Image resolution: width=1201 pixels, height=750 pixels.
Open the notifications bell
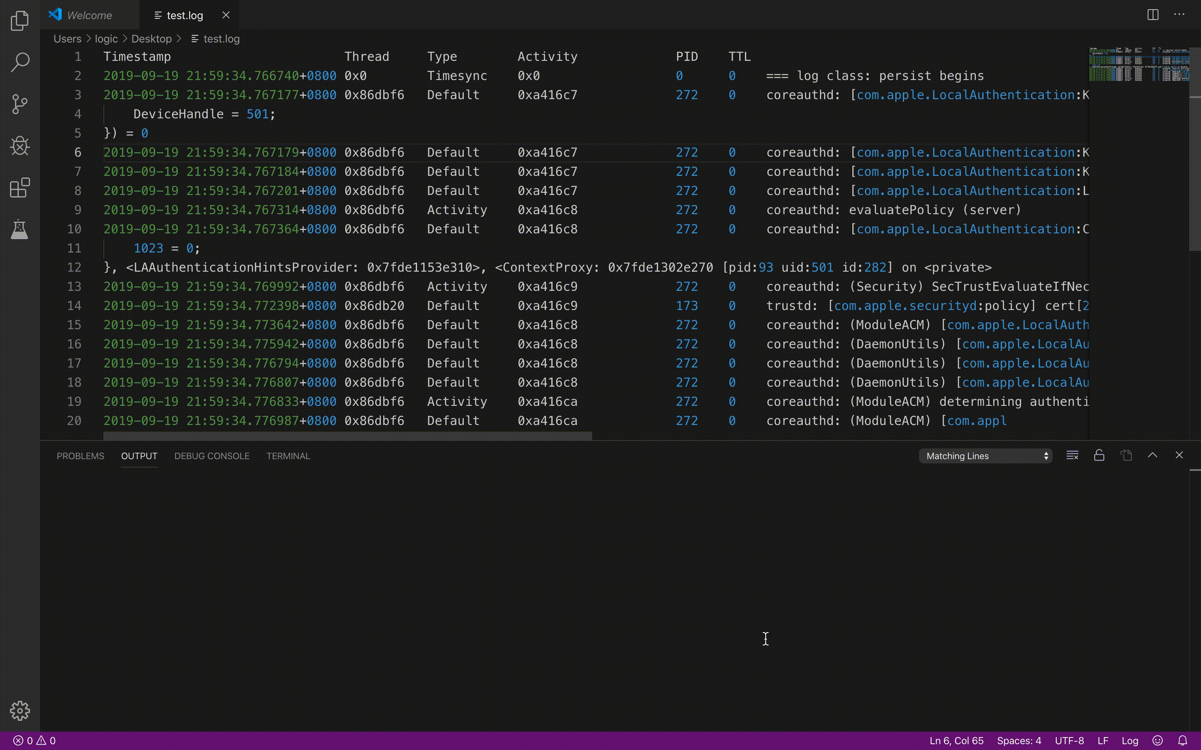pyautogui.click(x=1183, y=740)
